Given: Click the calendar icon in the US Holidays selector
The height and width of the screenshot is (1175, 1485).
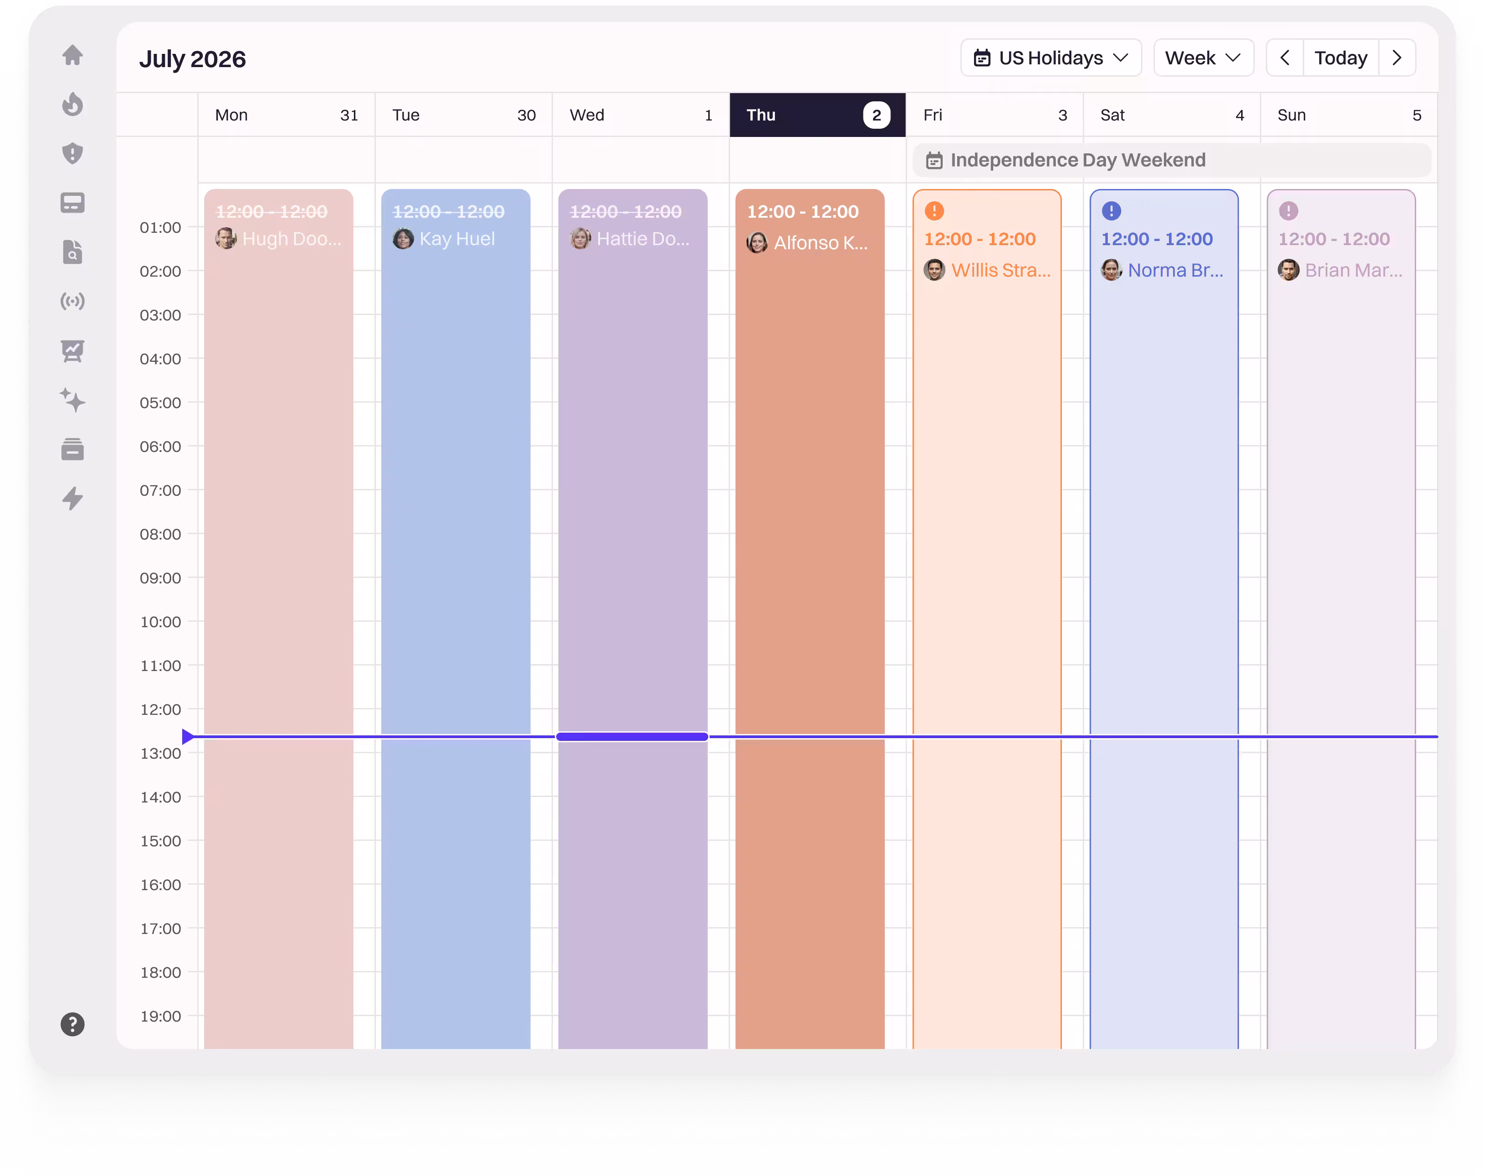Looking at the screenshot, I should coord(982,58).
